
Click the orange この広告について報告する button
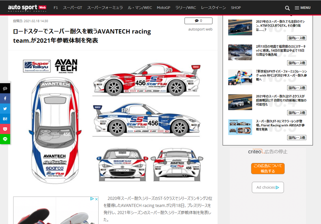pyautogui.click(x=268, y=169)
